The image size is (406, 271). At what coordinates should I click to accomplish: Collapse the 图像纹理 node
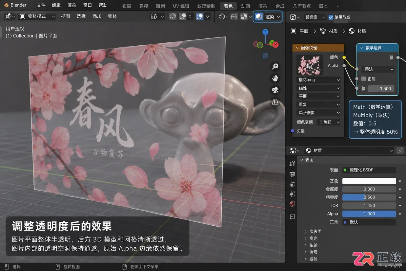(297, 48)
